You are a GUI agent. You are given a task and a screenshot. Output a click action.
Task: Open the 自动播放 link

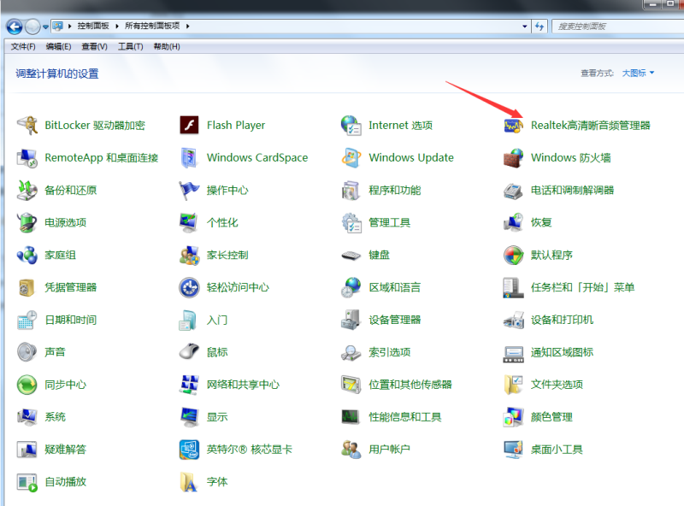[66, 481]
